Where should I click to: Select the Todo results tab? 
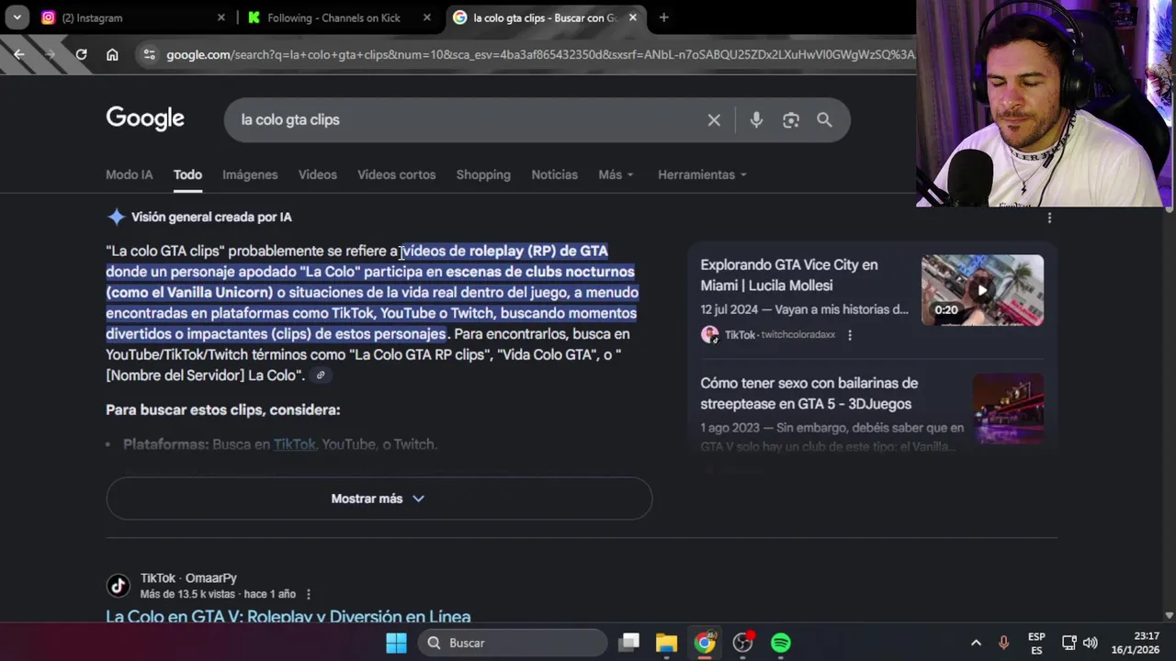(187, 174)
